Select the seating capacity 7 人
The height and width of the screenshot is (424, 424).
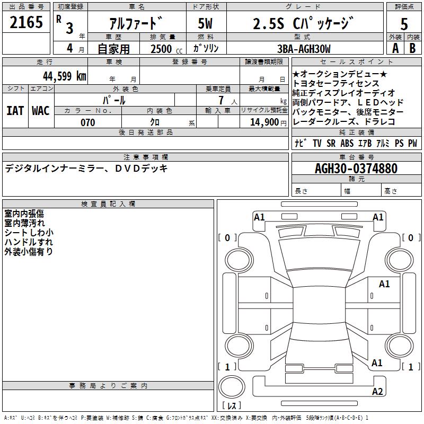[228, 101]
